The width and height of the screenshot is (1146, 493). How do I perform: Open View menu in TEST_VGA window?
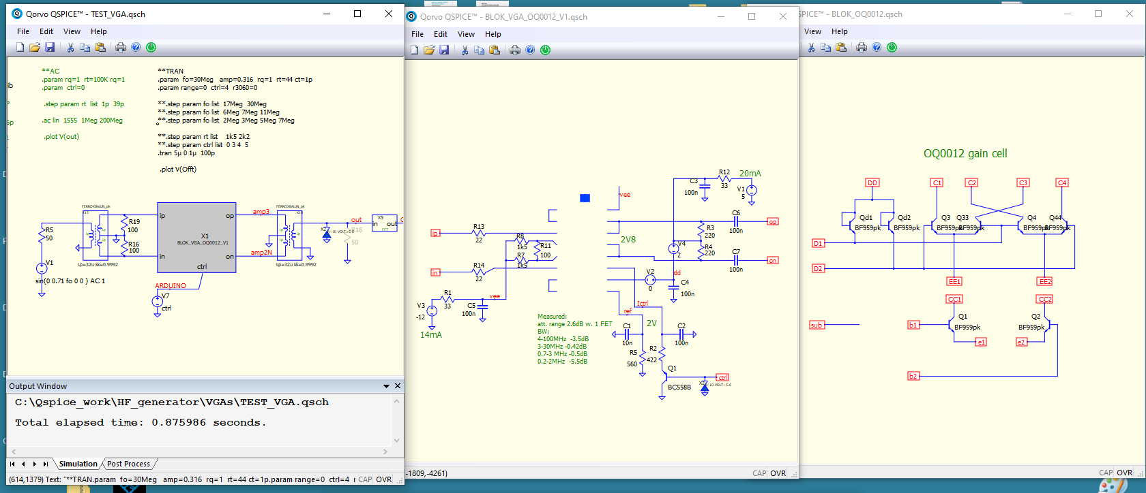(x=72, y=31)
